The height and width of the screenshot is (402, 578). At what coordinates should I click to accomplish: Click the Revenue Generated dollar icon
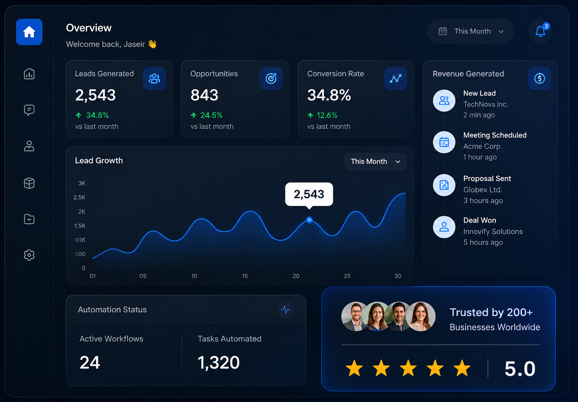pyautogui.click(x=540, y=79)
